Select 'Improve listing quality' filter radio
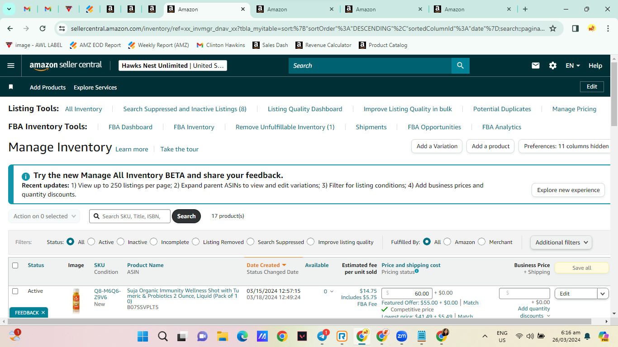Screen dimensions: 618x347 310,242
